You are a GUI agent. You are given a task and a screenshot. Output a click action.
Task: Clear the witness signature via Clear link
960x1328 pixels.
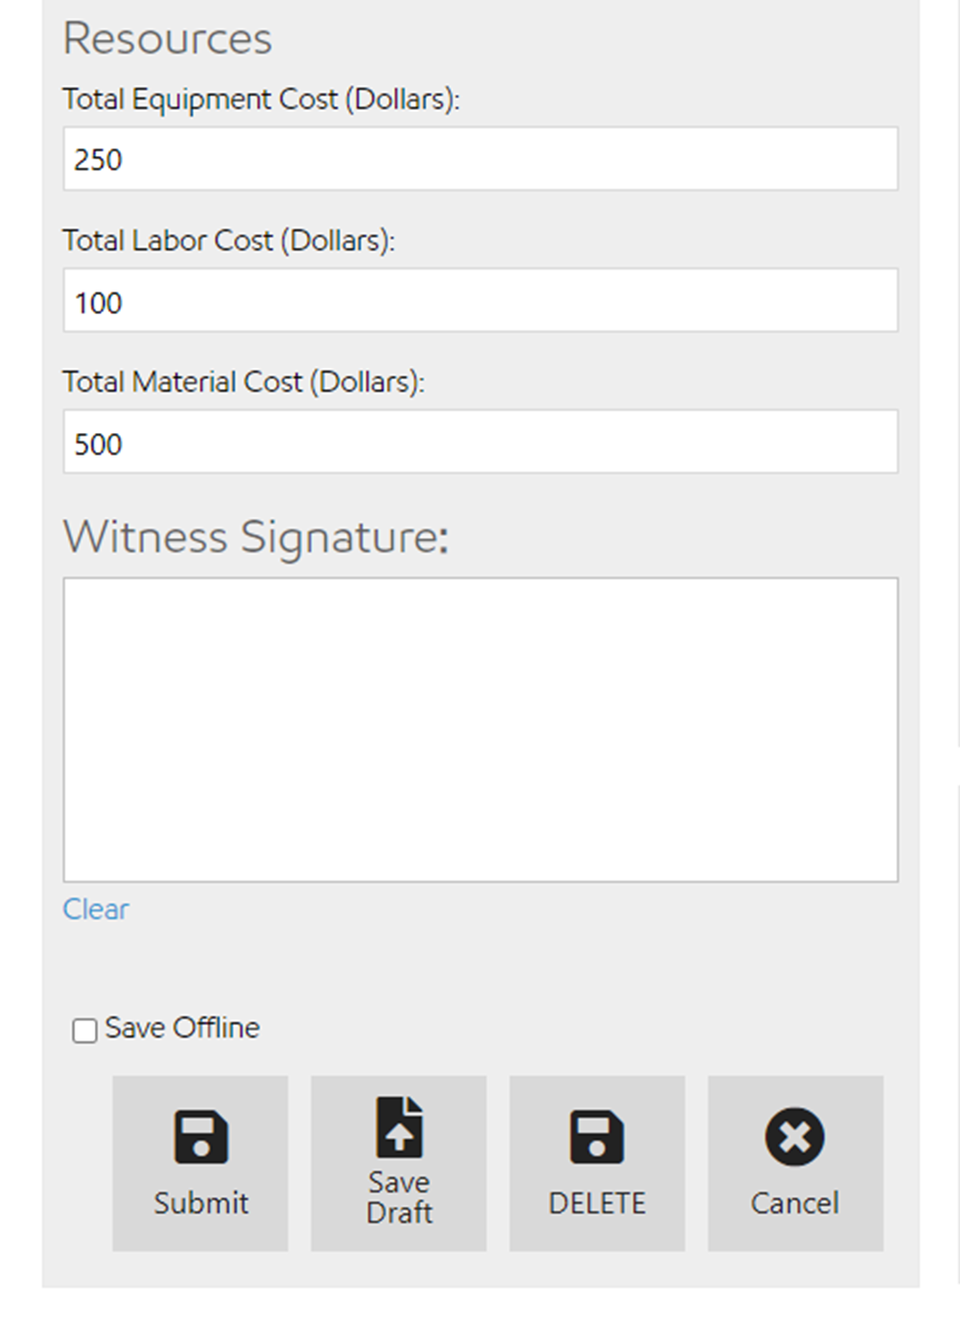96,908
